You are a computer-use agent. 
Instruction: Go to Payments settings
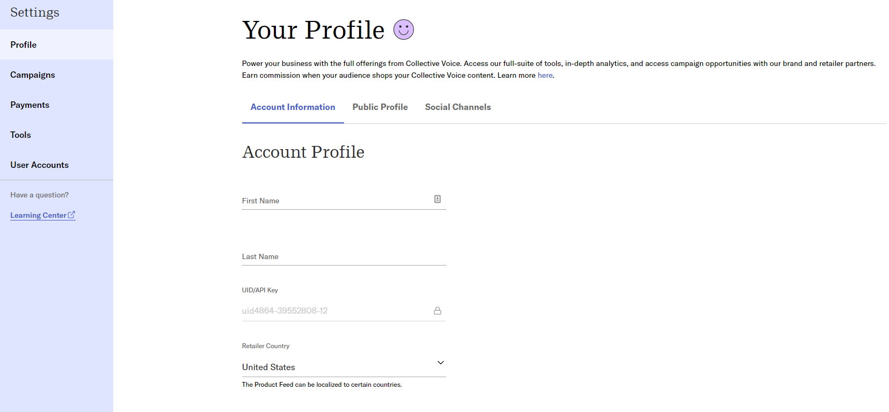tap(56, 105)
